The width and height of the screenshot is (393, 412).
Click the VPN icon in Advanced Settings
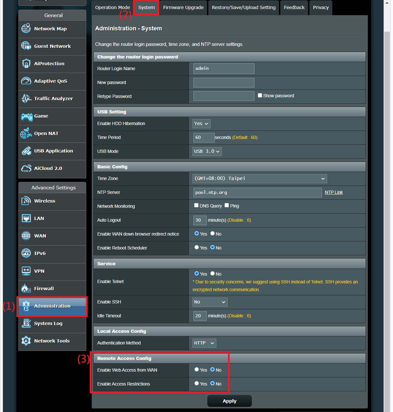pyautogui.click(x=26, y=271)
